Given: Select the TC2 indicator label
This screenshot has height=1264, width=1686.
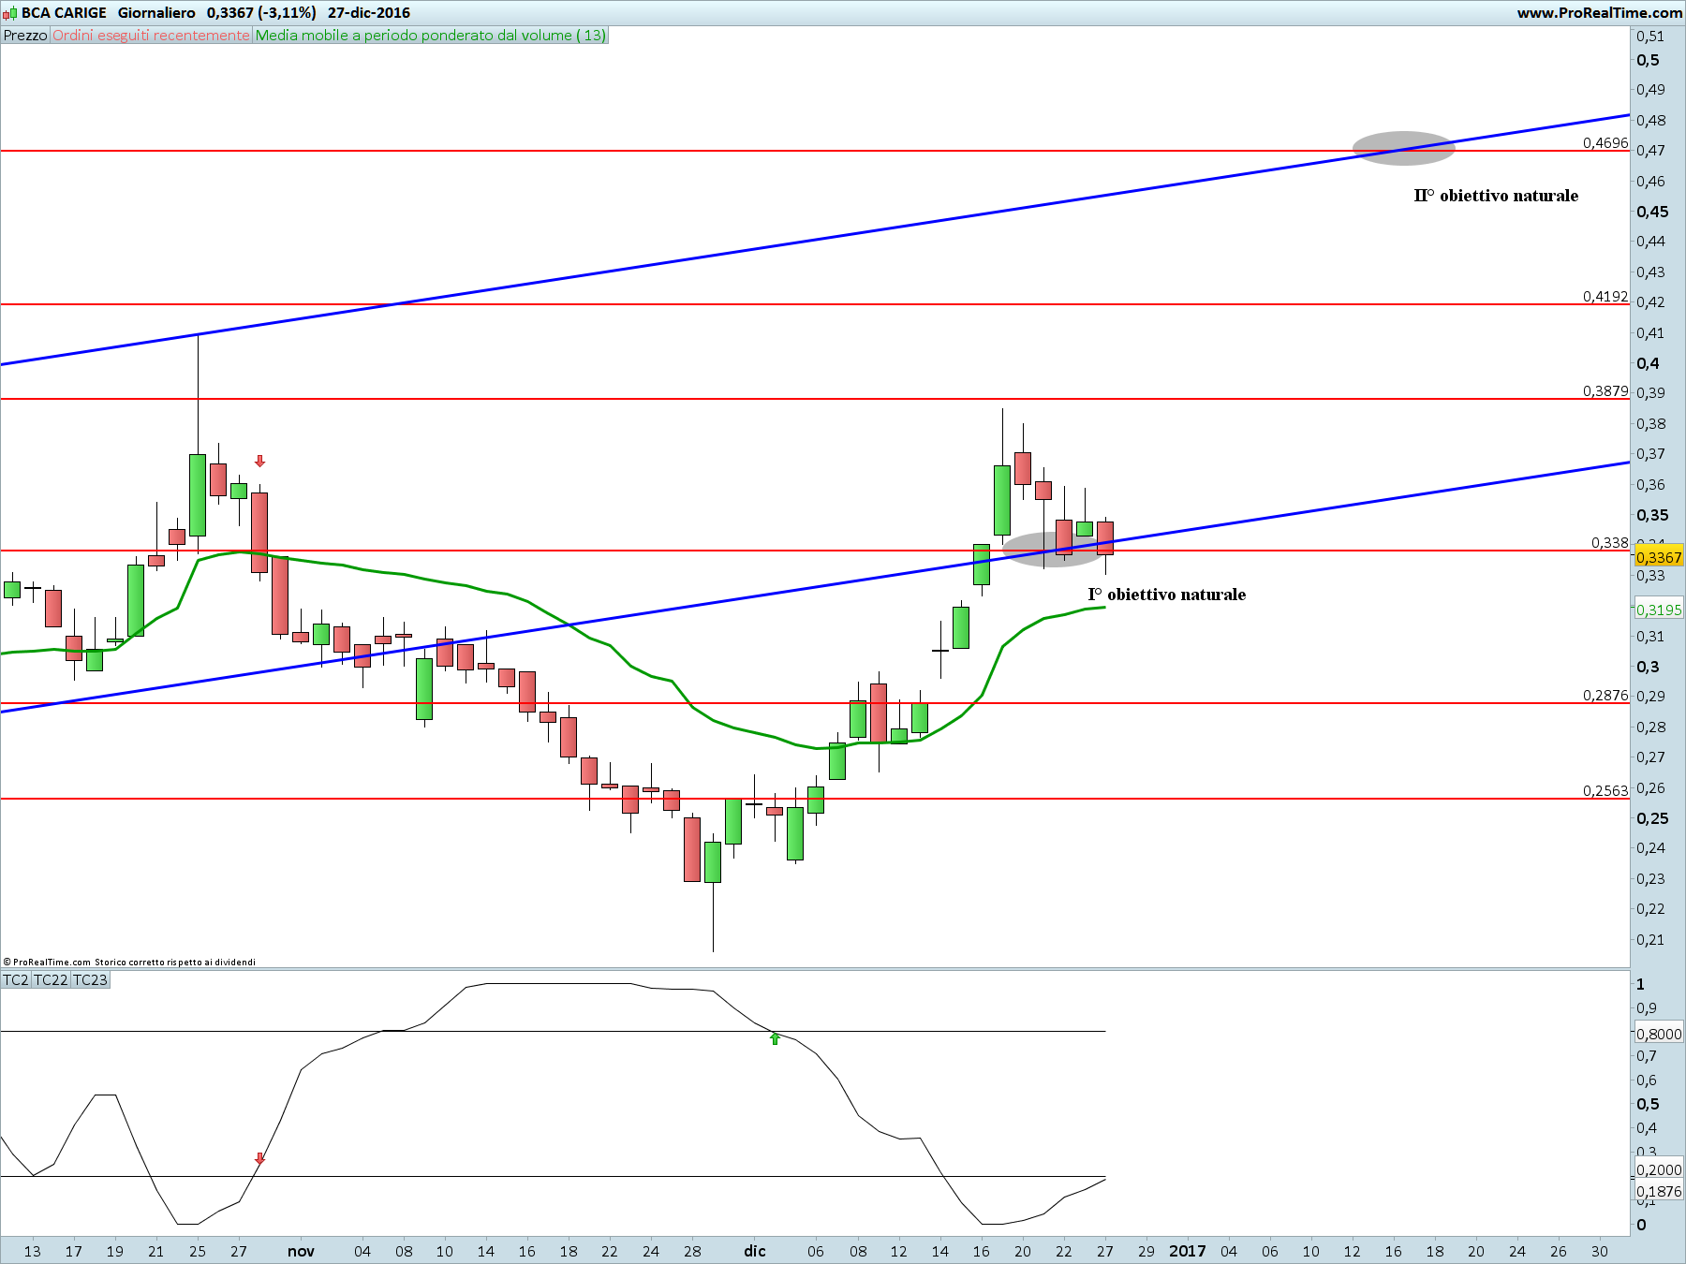Looking at the screenshot, I should pos(16,980).
